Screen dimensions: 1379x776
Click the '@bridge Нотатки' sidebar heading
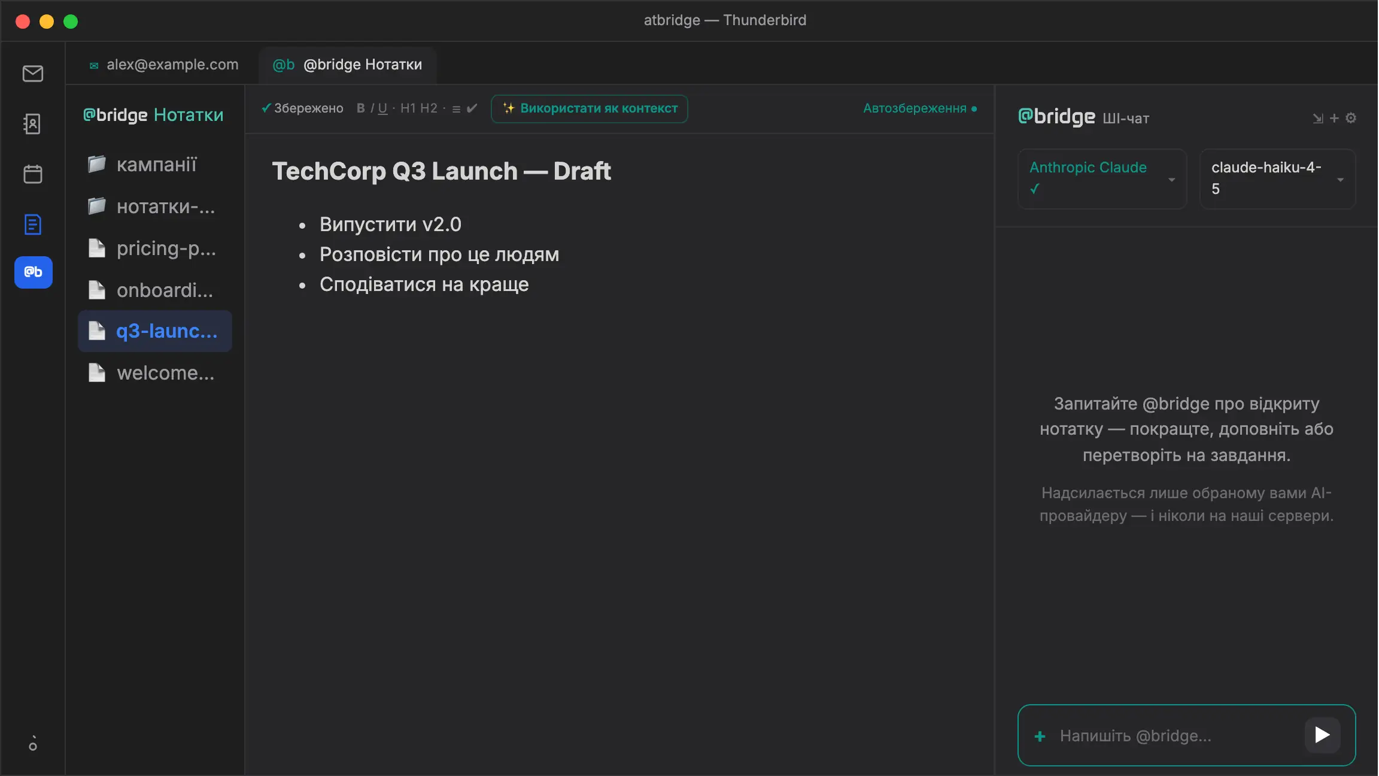click(153, 114)
